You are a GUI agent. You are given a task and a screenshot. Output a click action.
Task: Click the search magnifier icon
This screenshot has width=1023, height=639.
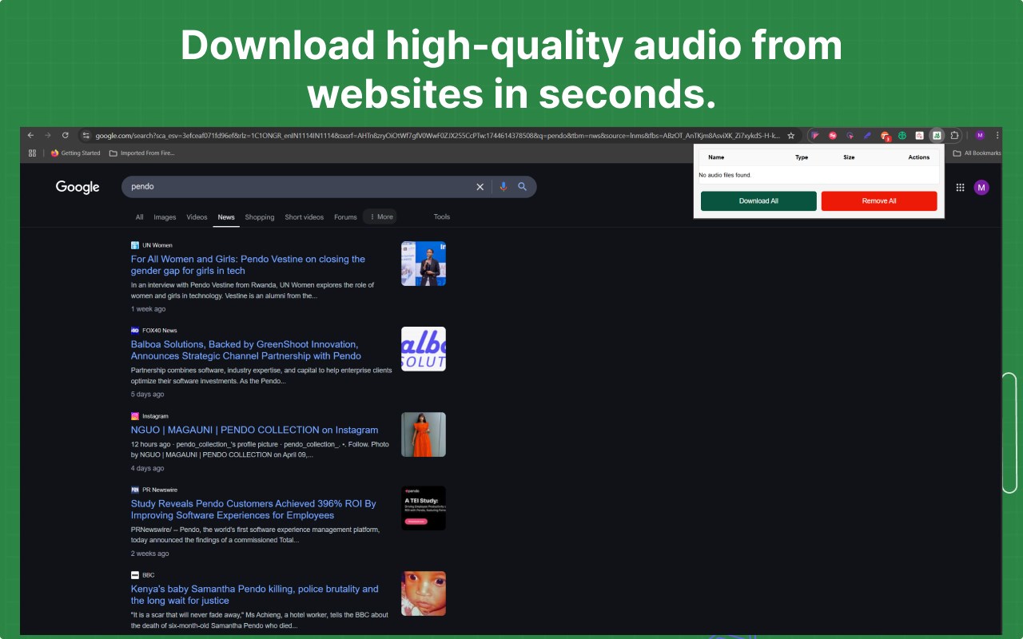[523, 187]
